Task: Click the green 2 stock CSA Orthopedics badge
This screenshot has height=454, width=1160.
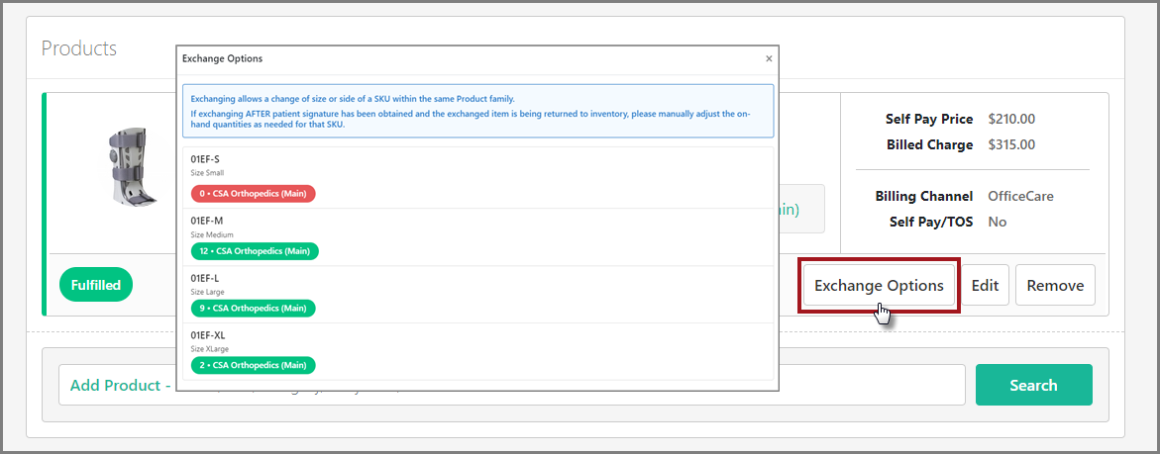Action: pos(253,365)
